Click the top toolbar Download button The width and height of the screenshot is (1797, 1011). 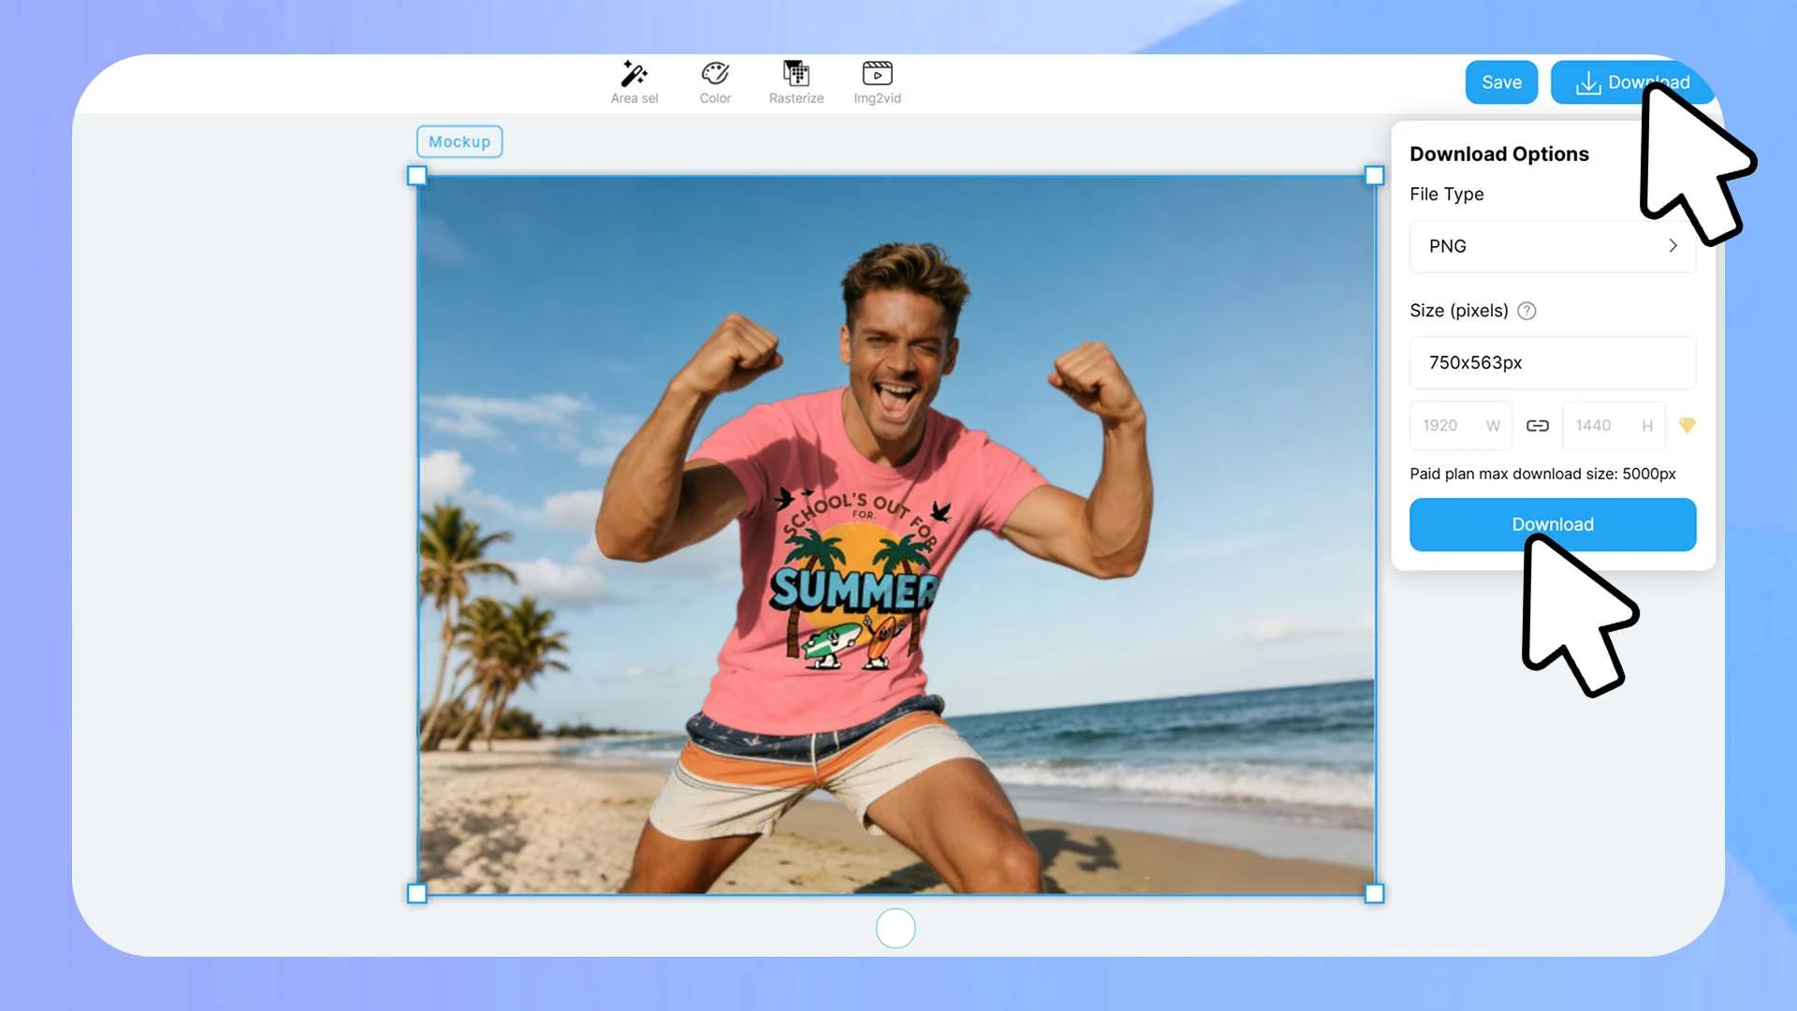(x=1631, y=82)
